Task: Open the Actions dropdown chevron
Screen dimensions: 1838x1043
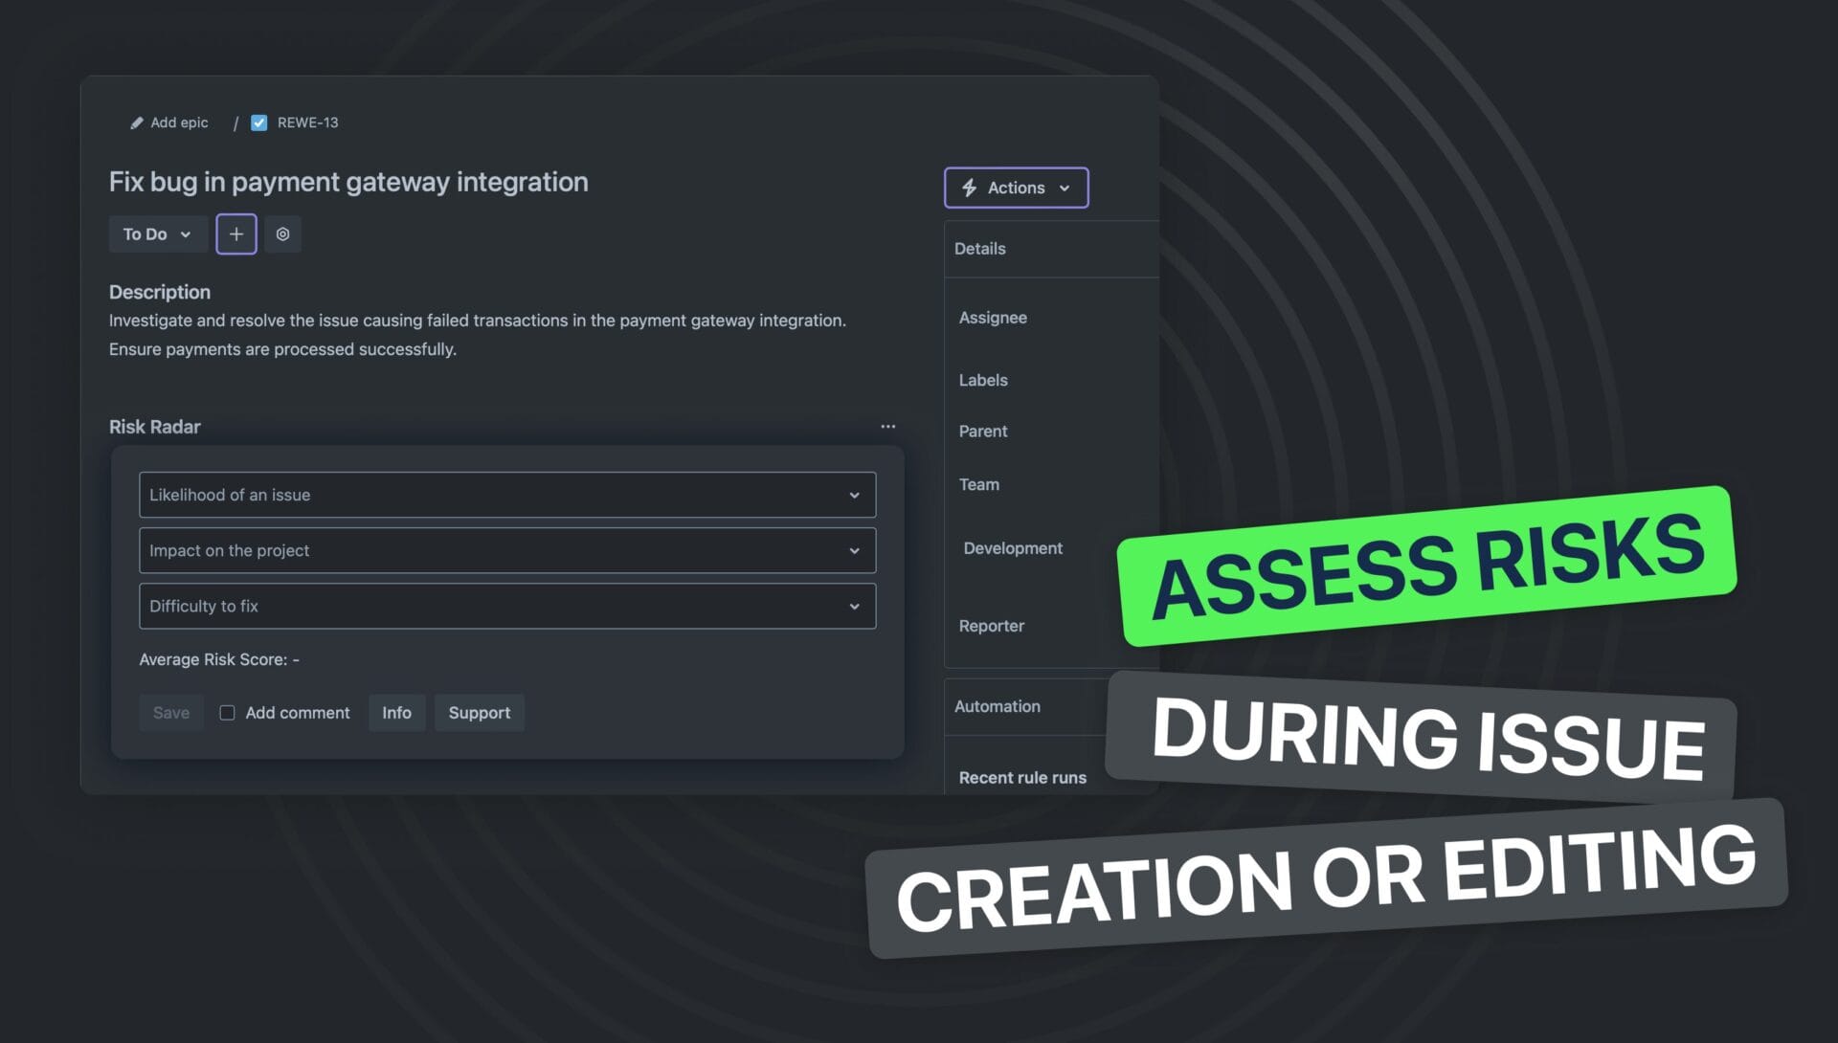Action: point(1065,189)
